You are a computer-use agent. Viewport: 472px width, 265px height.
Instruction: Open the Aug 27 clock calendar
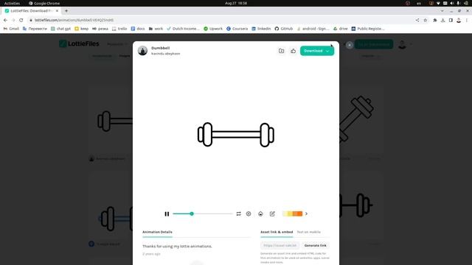(x=236, y=3)
